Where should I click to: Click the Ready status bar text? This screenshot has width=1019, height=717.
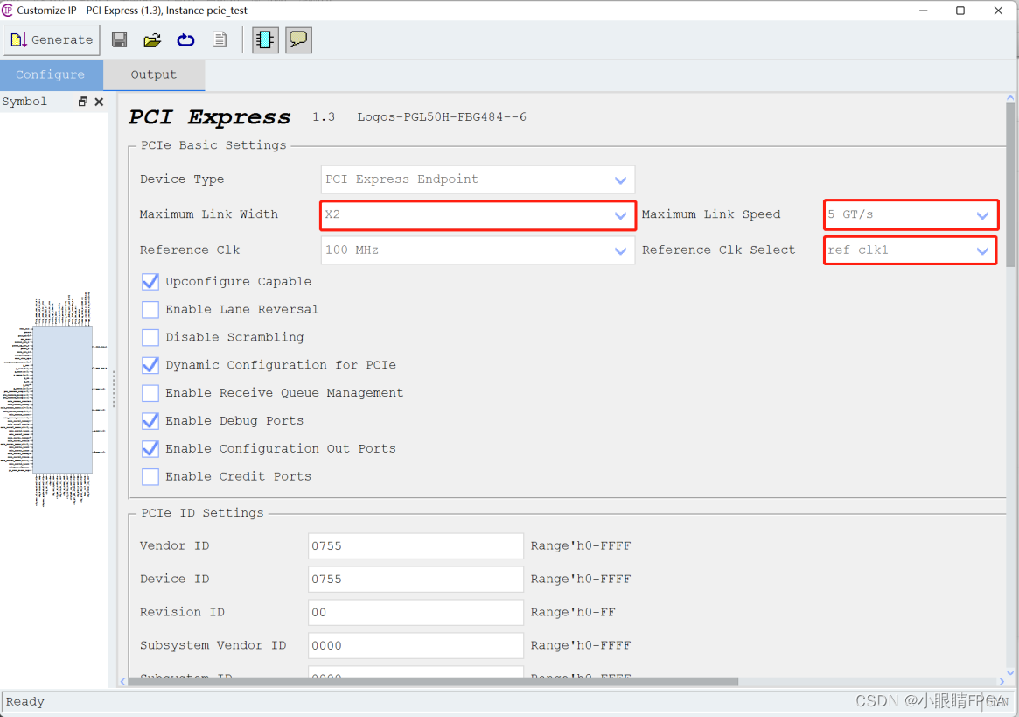(x=25, y=701)
